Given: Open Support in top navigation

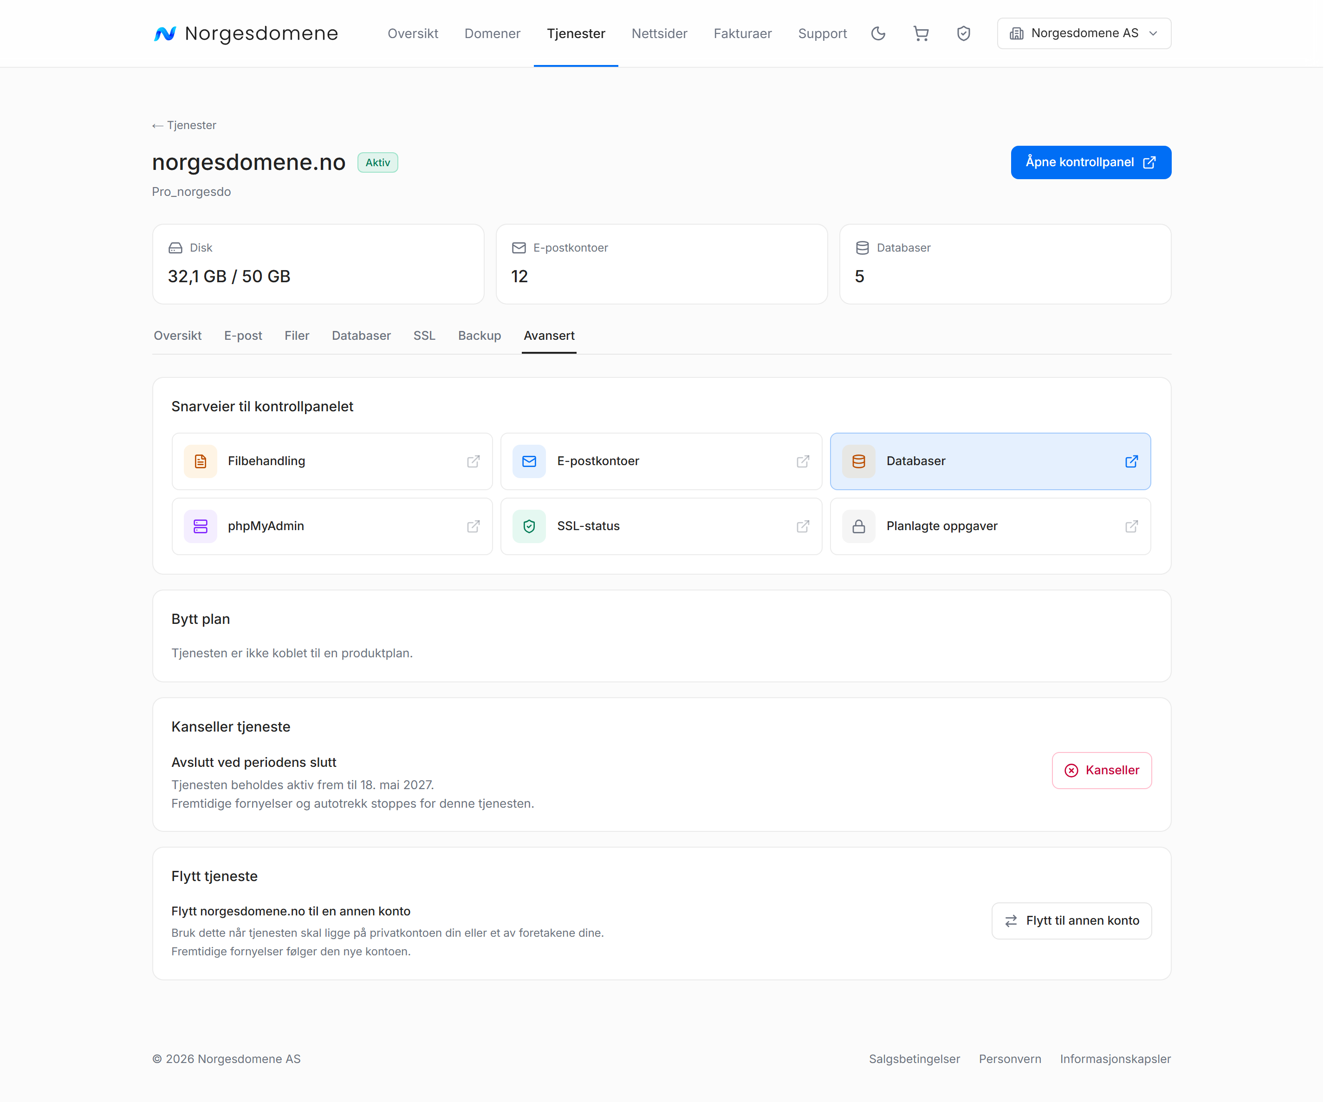Looking at the screenshot, I should pos(822,33).
